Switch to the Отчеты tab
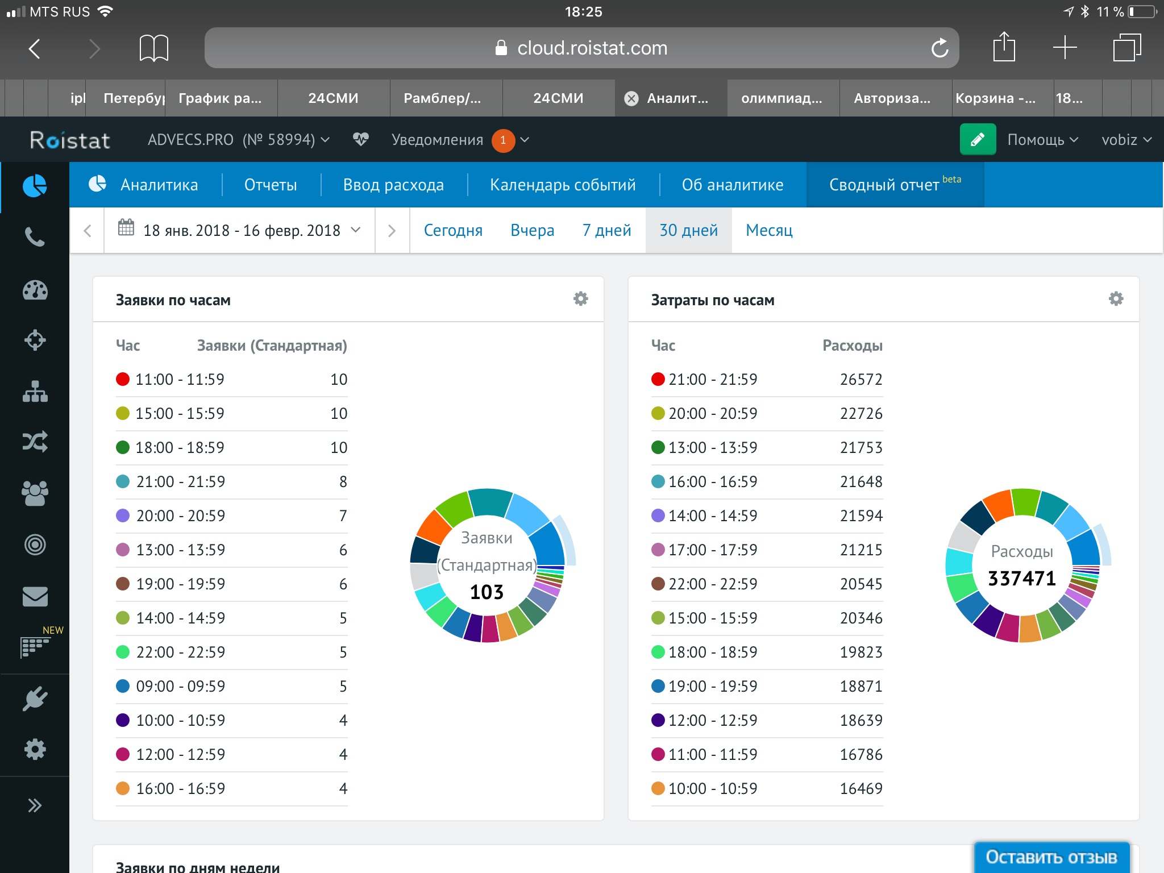Screen dimensions: 1164x873 click(x=271, y=185)
